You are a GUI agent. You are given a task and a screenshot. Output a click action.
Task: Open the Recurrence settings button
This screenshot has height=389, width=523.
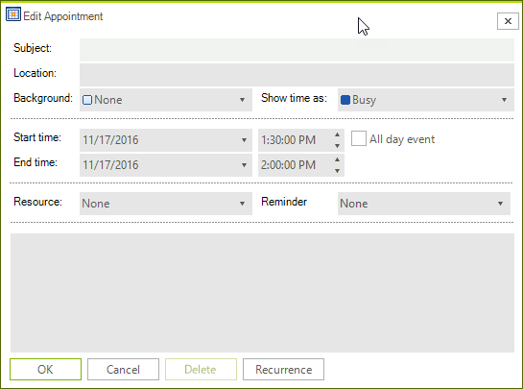(x=283, y=369)
